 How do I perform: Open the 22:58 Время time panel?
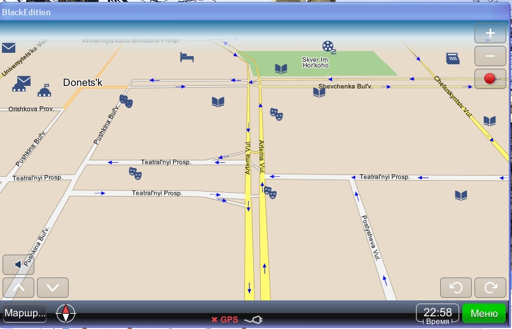(438, 314)
